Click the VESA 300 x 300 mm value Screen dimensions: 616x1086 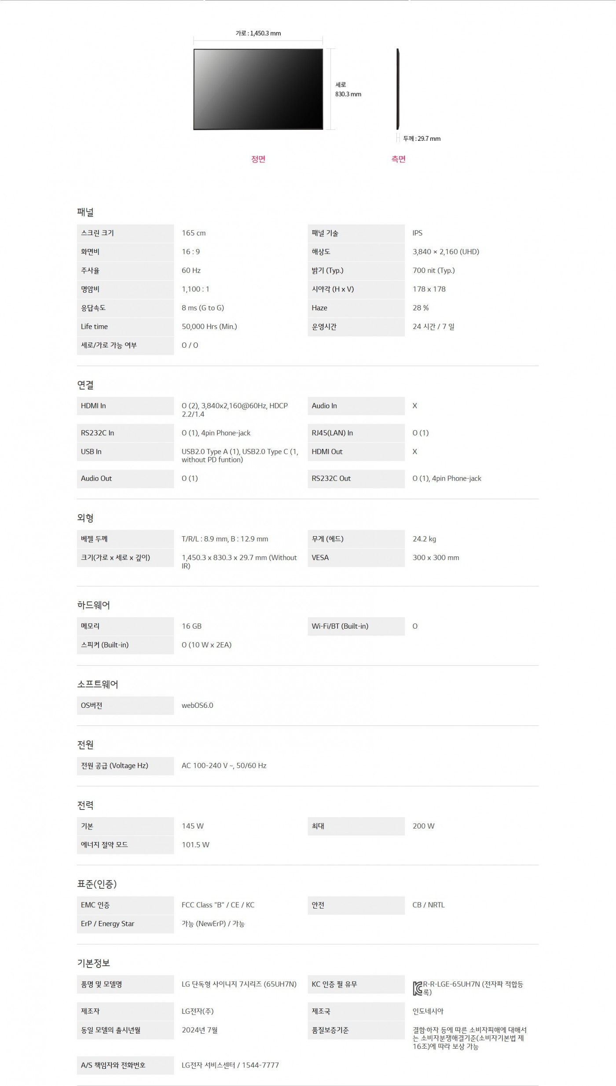point(436,558)
